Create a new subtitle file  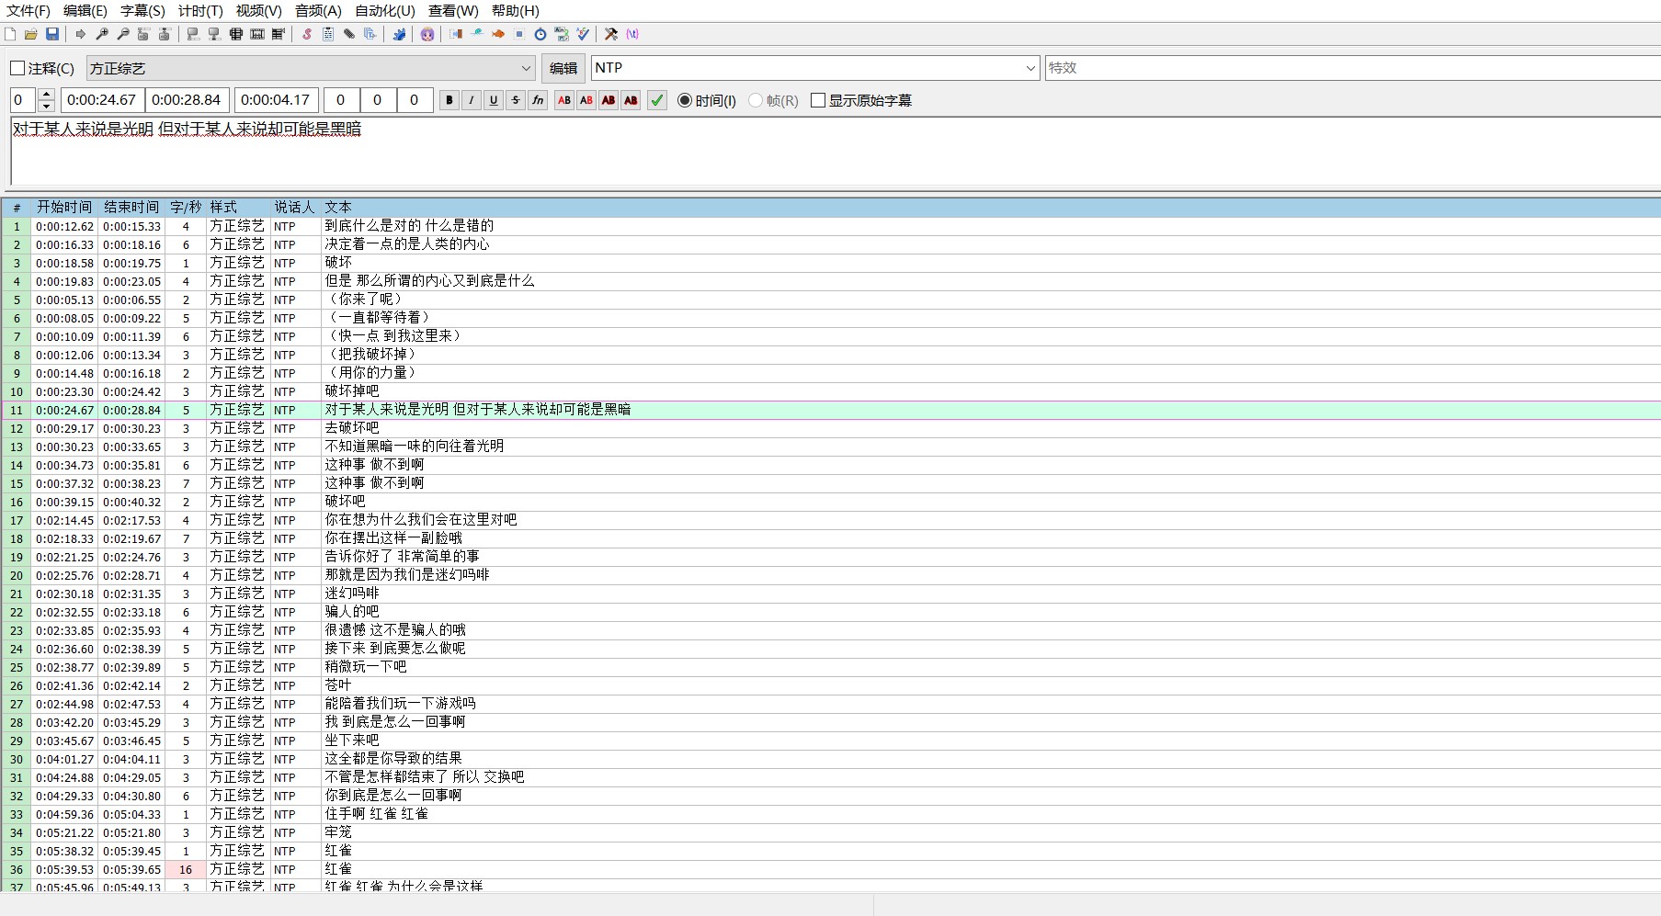(x=10, y=34)
